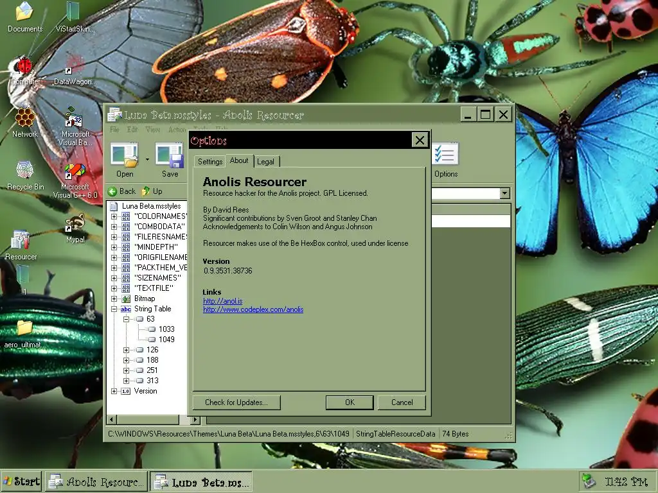Click the Bitmap node picture icon
The image size is (658, 493).
coord(126,298)
